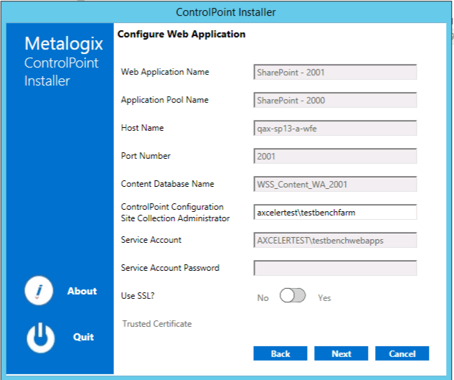Image resolution: width=454 pixels, height=380 pixels.
Task: Click the Quit power icon
Action: [x=40, y=337]
